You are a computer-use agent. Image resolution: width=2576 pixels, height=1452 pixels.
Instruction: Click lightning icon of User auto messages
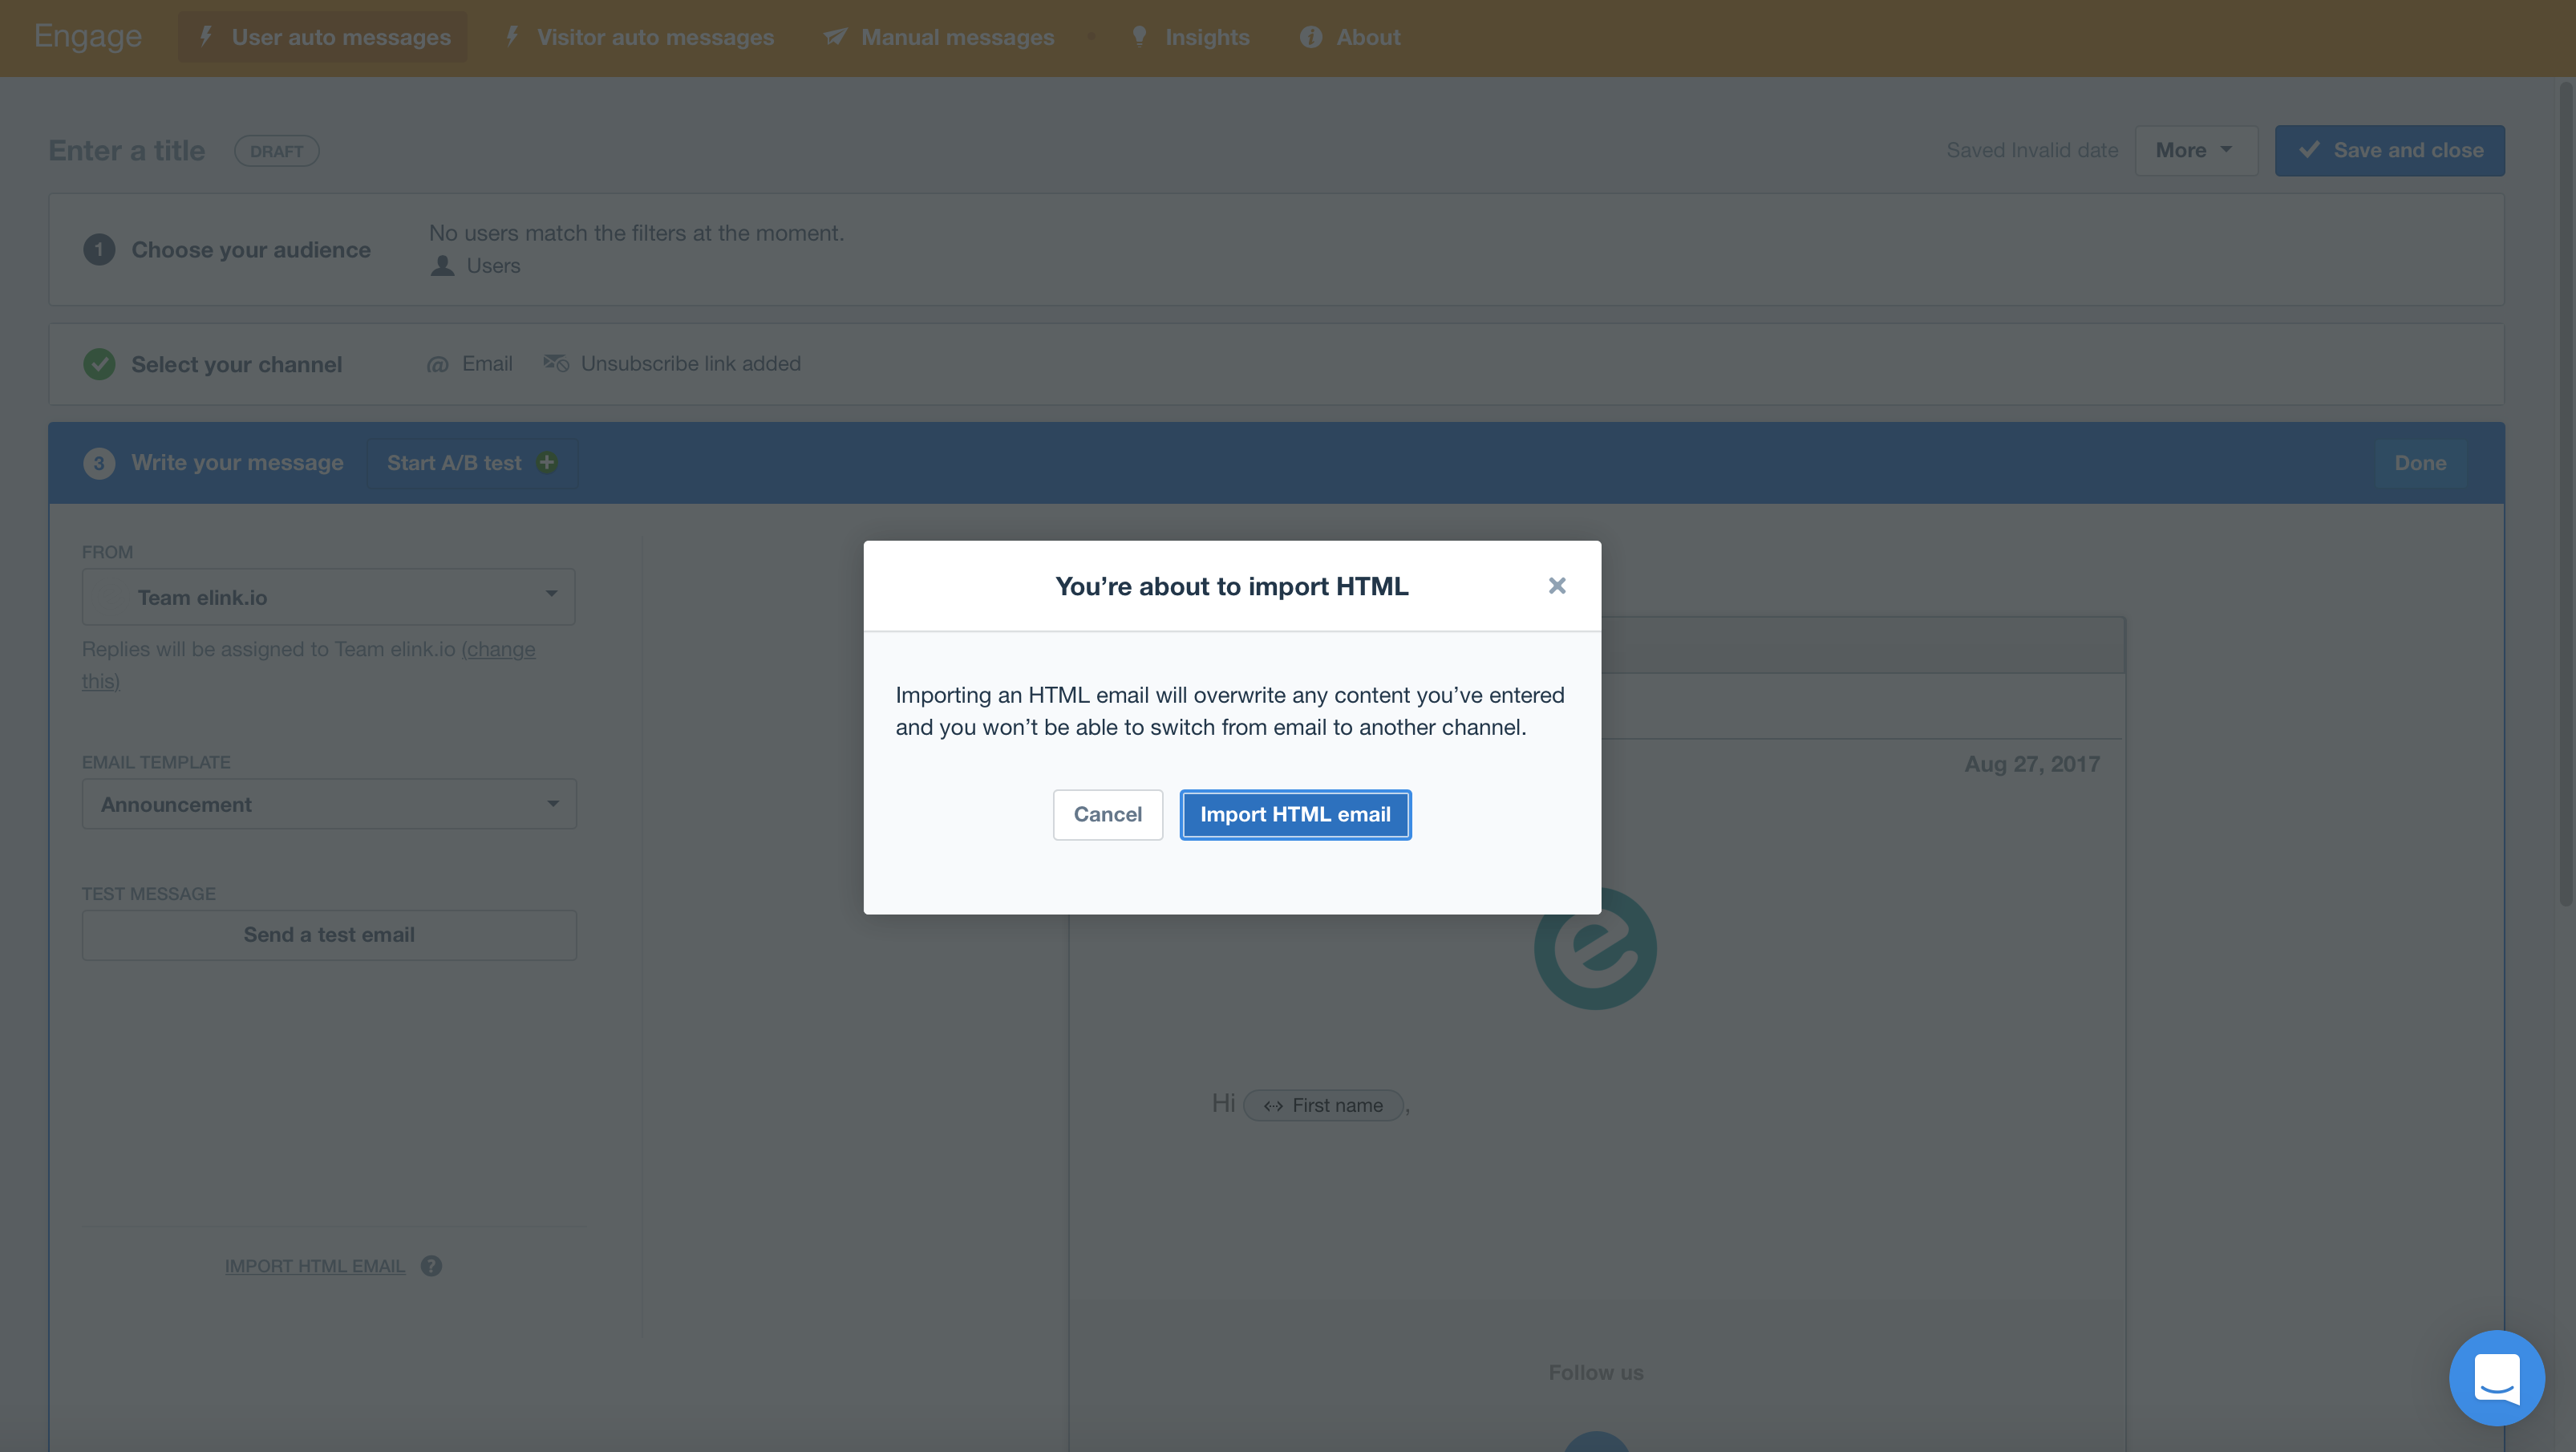(206, 37)
